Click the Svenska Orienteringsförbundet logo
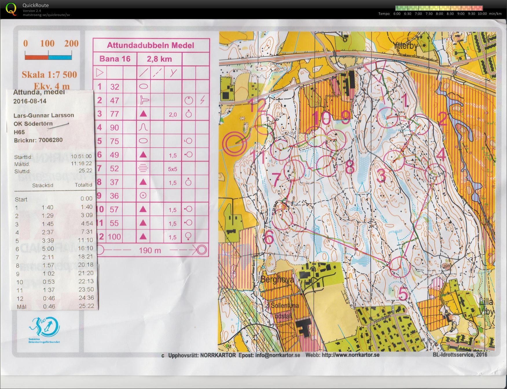507x389 pixels. point(44,330)
